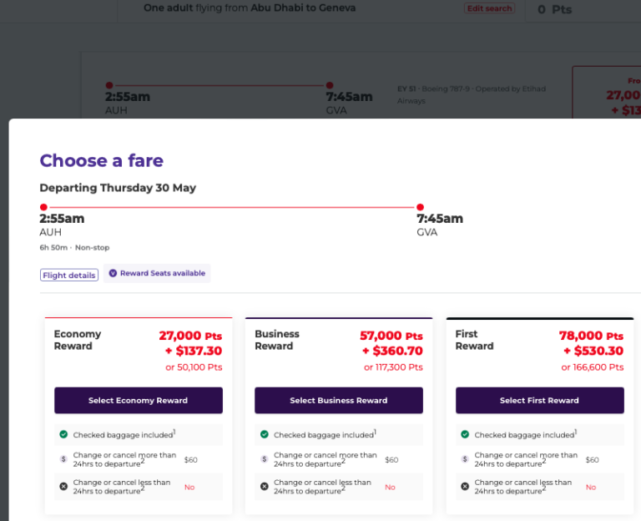The width and height of the screenshot is (641, 521).
Task: Click the AUH departure dot on timeline
Action: click(x=43, y=207)
